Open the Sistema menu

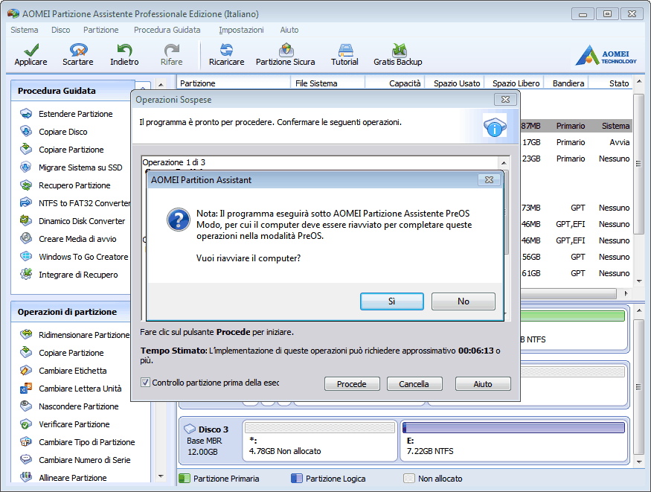tap(24, 30)
